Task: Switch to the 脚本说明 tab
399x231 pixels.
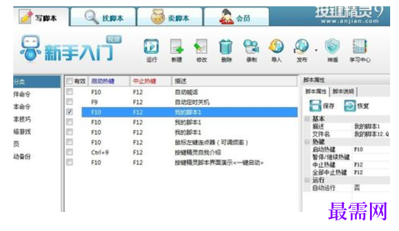Action: (x=343, y=92)
